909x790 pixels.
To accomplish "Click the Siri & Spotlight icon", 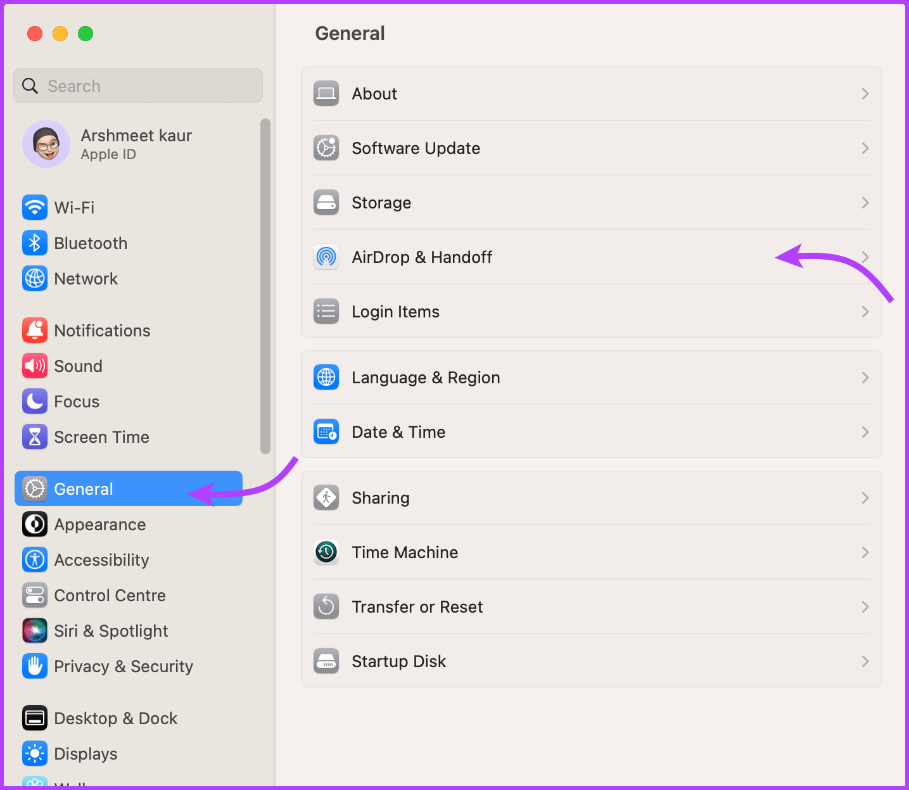I will (35, 630).
